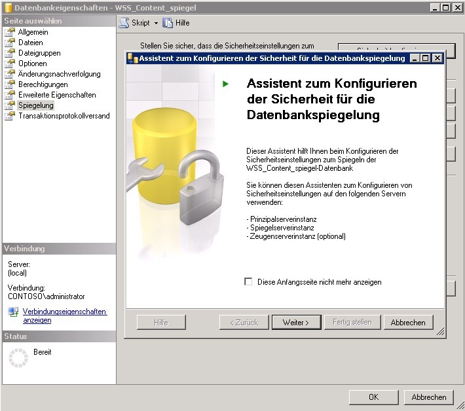Click the Hilfe toolbar icon
This screenshot has width=465, height=411.
click(x=168, y=23)
